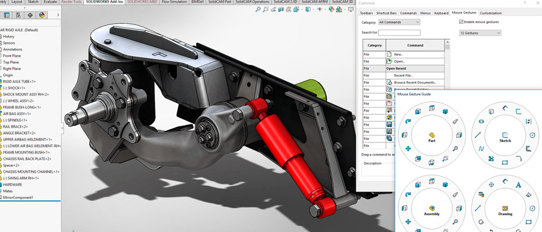Select the ConfigurationManager tab icon

click(18, 15)
